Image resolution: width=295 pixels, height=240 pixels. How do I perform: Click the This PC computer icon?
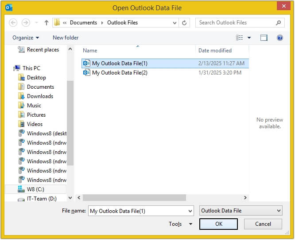tap(17, 68)
